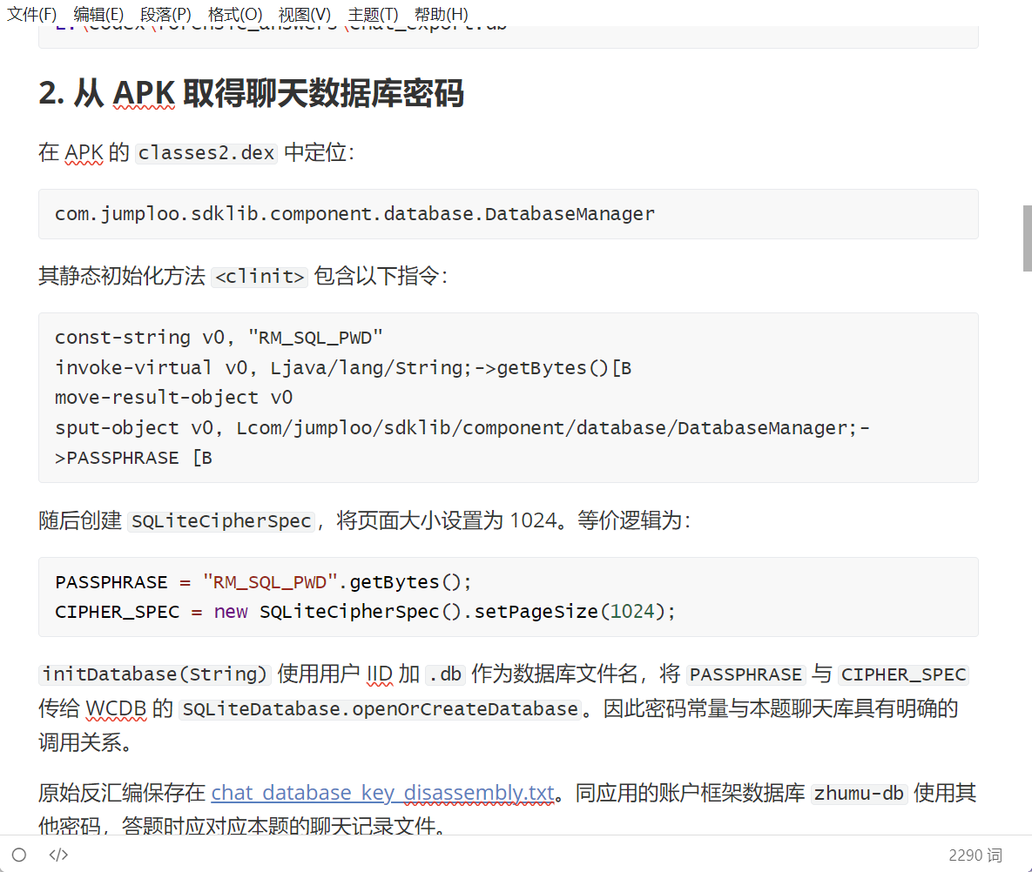
Task: Open the 格式(O) menu
Action: pos(235,14)
